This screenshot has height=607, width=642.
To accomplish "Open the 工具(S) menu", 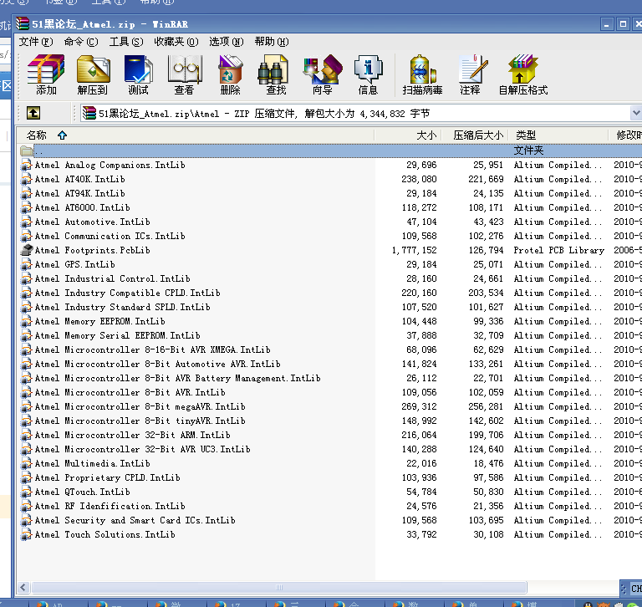I will coord(126,41).
